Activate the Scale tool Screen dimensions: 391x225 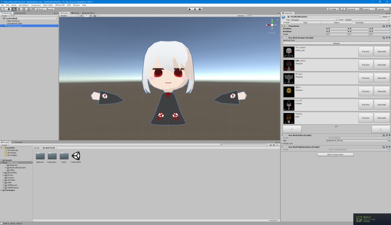(19, 9)
